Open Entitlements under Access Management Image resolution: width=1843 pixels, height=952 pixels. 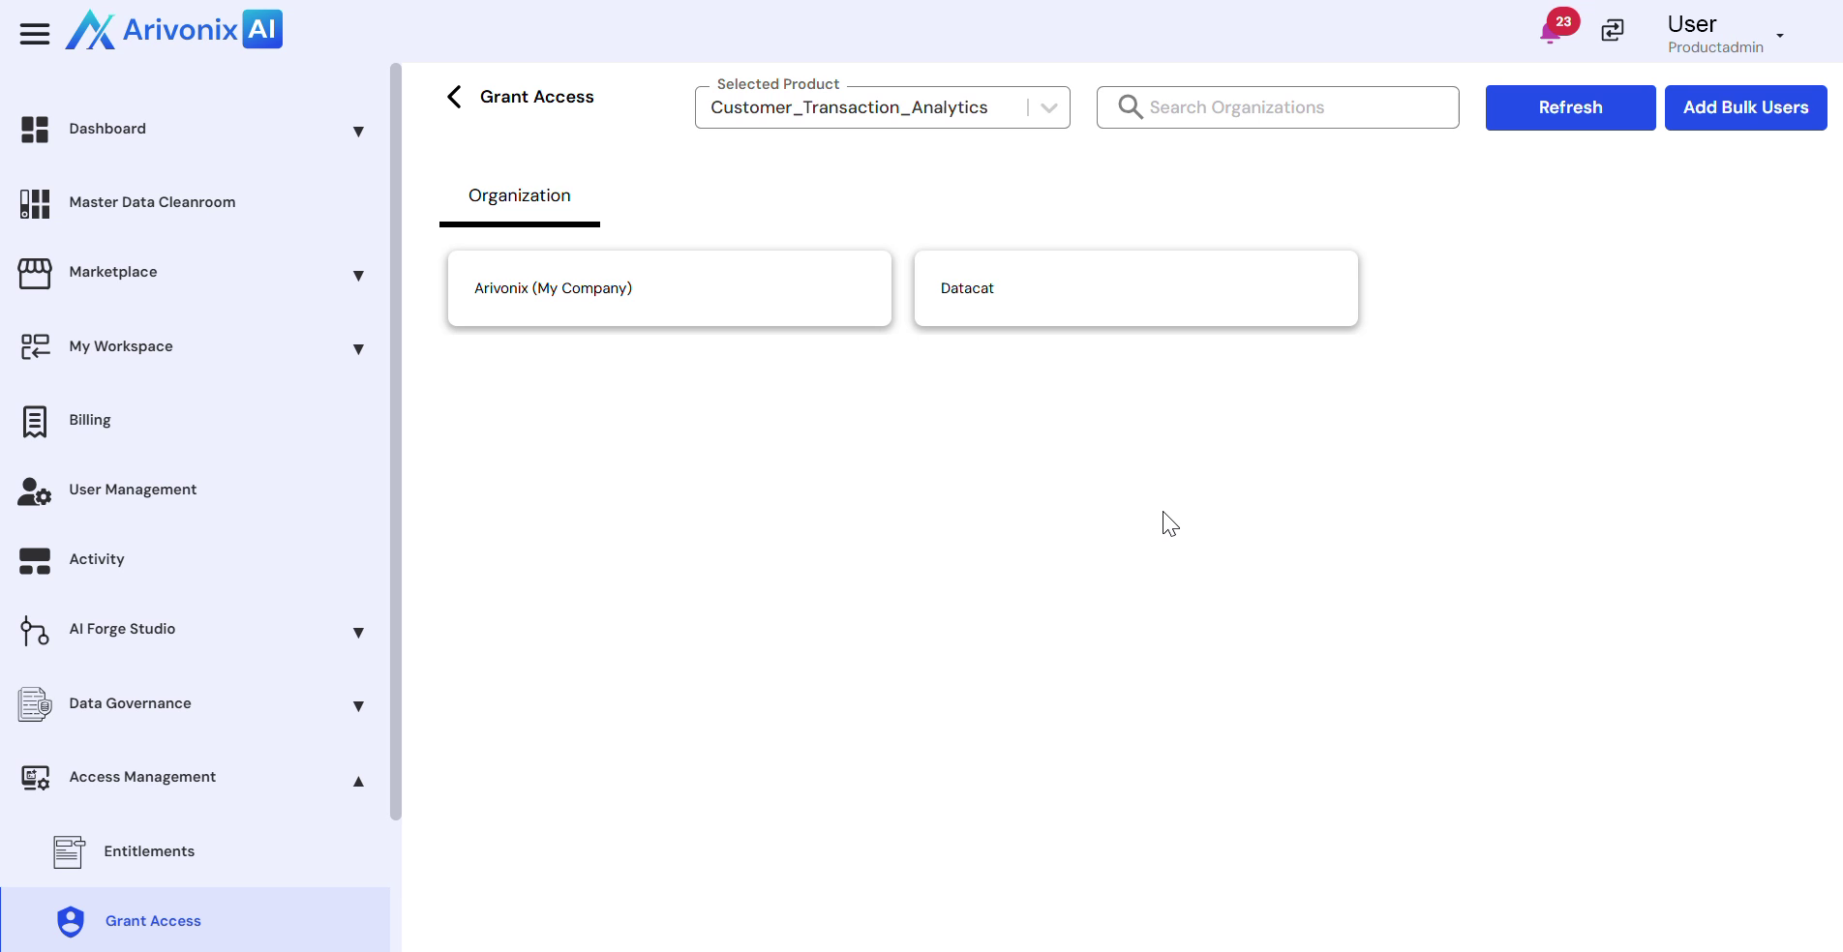pyautogui.click(x=149, y=851)
